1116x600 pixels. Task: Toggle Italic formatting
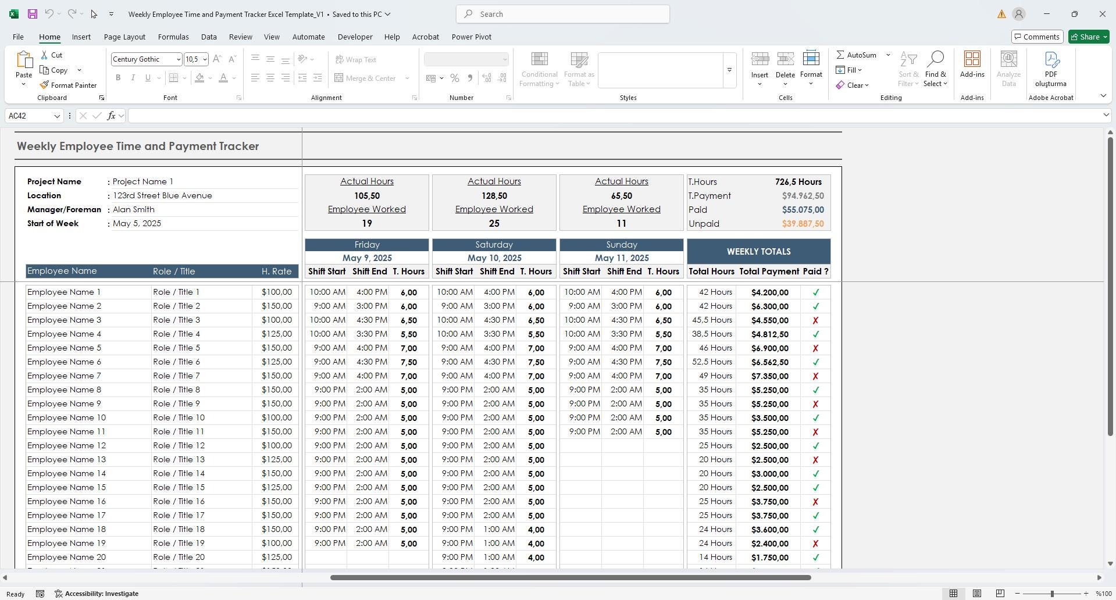(x=133, y=78)
